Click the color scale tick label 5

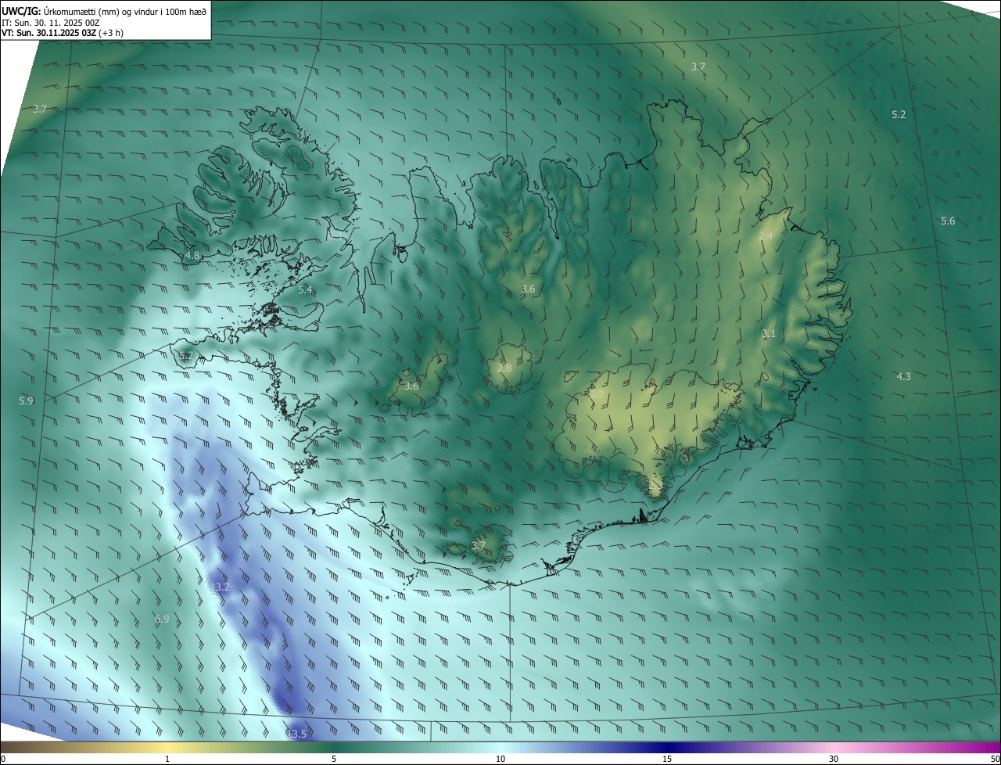334,759
